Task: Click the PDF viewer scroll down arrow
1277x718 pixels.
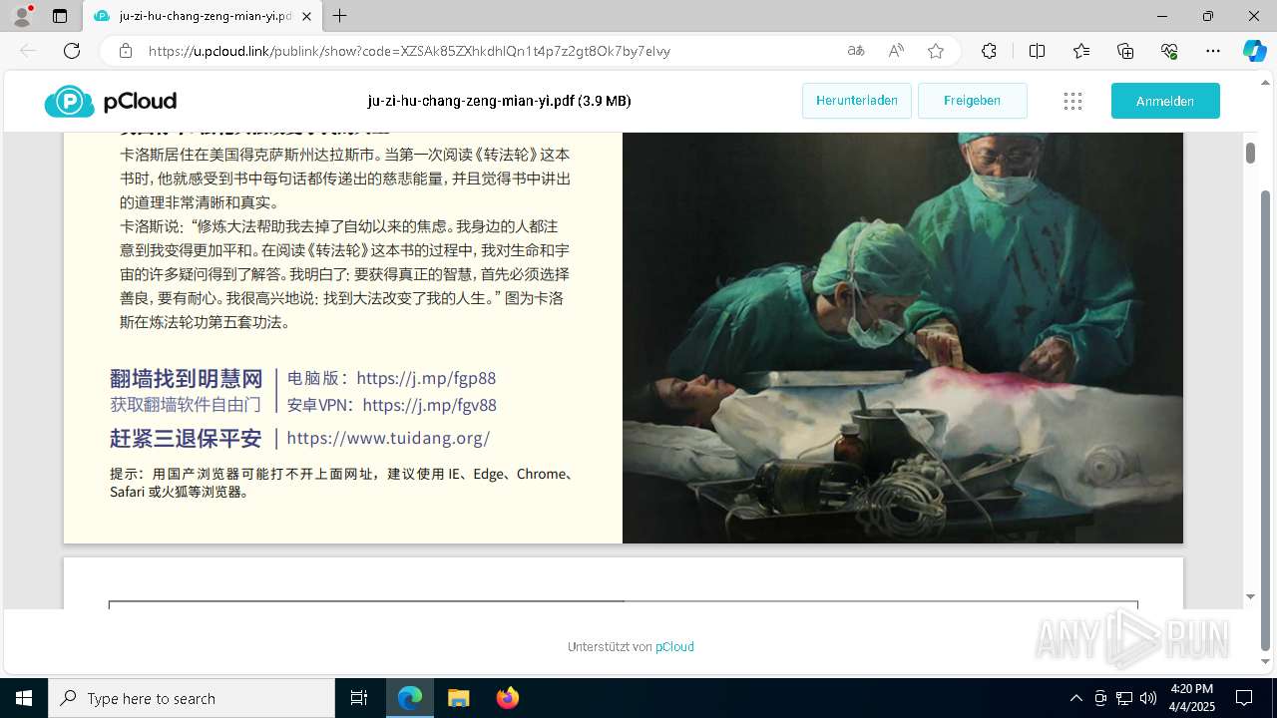Action: pos(1250,596)
